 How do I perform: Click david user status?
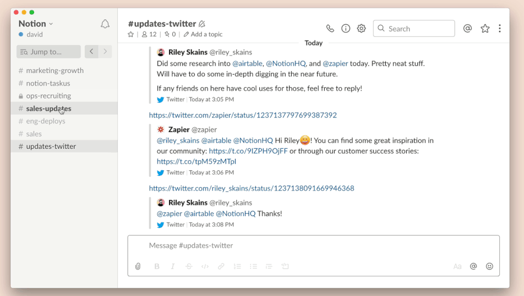pos(31,35)
